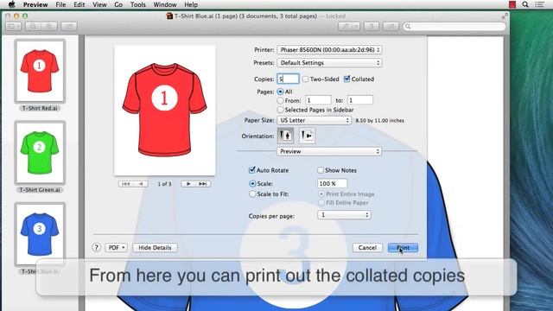Select the T-Shirt Green.ai thumbnail
Viewport: 553px width, 311px height.
(40, 152)
